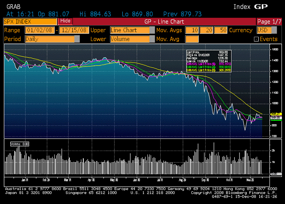Click the Oct 31 date axis label
Viewport: 285px width, 204px height.
coord(229,180)
